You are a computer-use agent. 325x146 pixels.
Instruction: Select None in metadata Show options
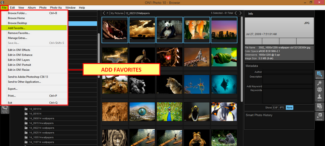[289, 108]
